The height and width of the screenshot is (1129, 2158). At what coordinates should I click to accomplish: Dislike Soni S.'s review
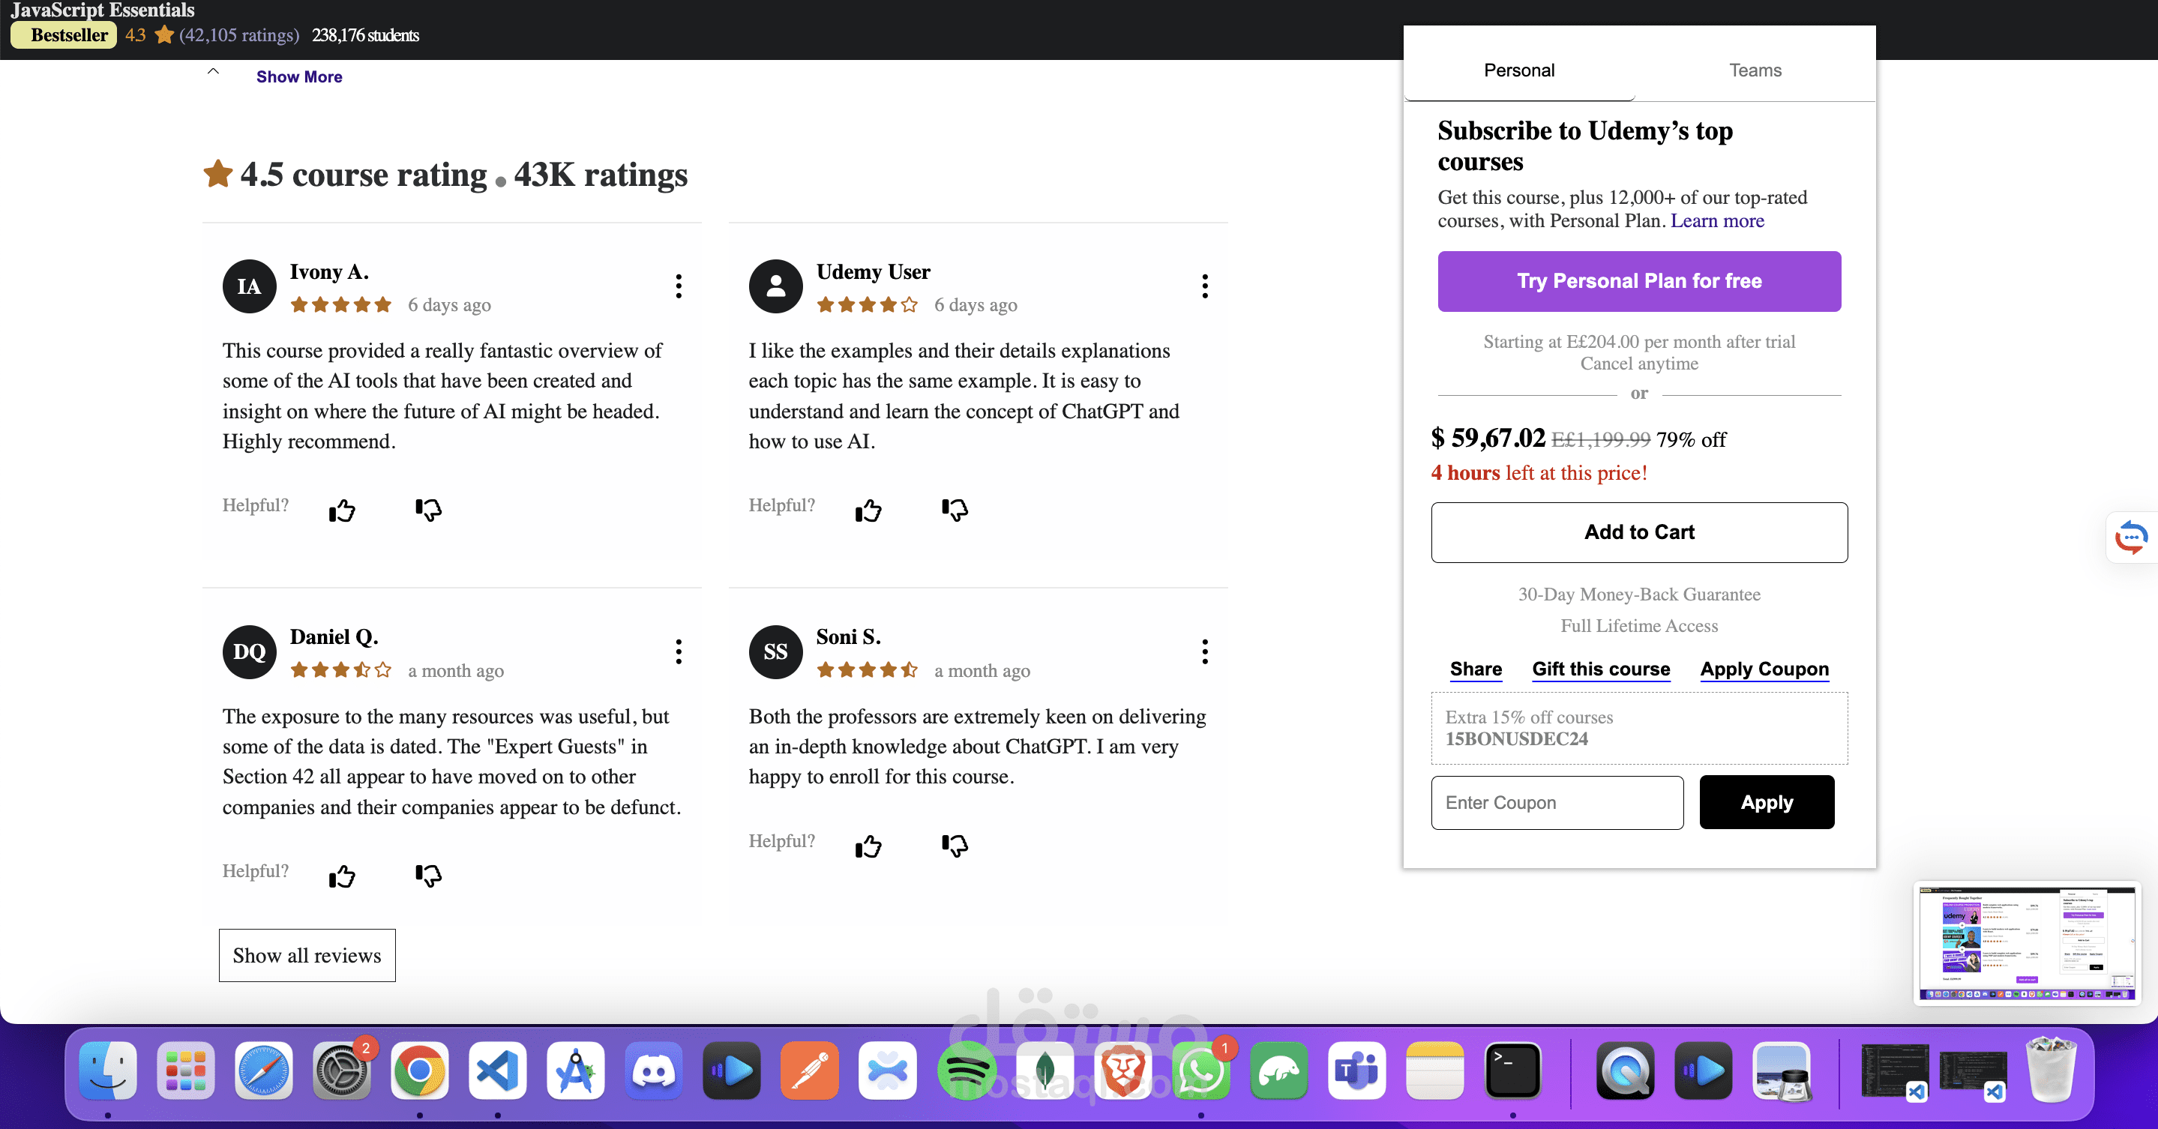[955, 845]
